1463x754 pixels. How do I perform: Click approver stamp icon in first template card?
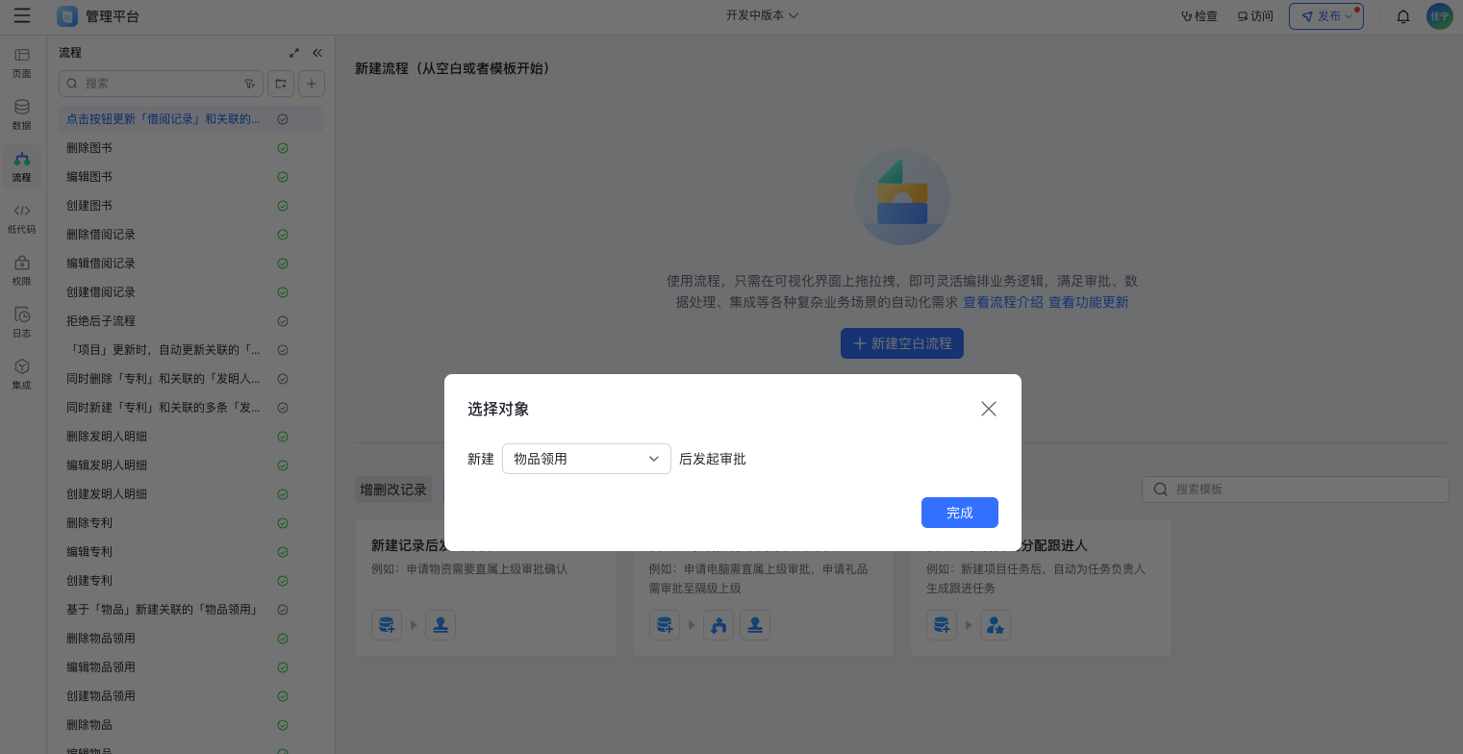point(441,625)
